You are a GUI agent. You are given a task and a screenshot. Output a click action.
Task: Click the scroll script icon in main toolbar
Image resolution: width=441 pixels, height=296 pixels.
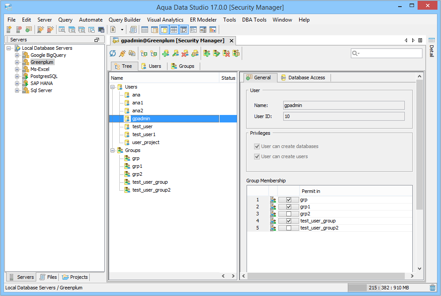tap(133, 30)
